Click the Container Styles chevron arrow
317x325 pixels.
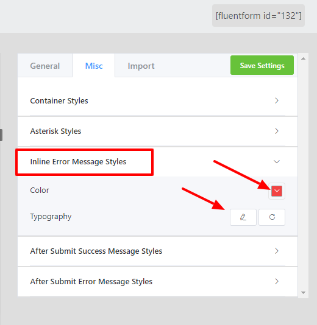[277, 101]
